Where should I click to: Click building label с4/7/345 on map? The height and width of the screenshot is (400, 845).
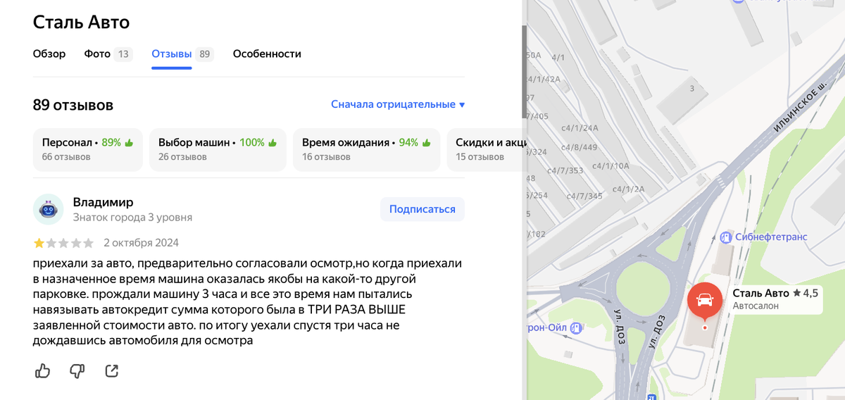[584, 196]
